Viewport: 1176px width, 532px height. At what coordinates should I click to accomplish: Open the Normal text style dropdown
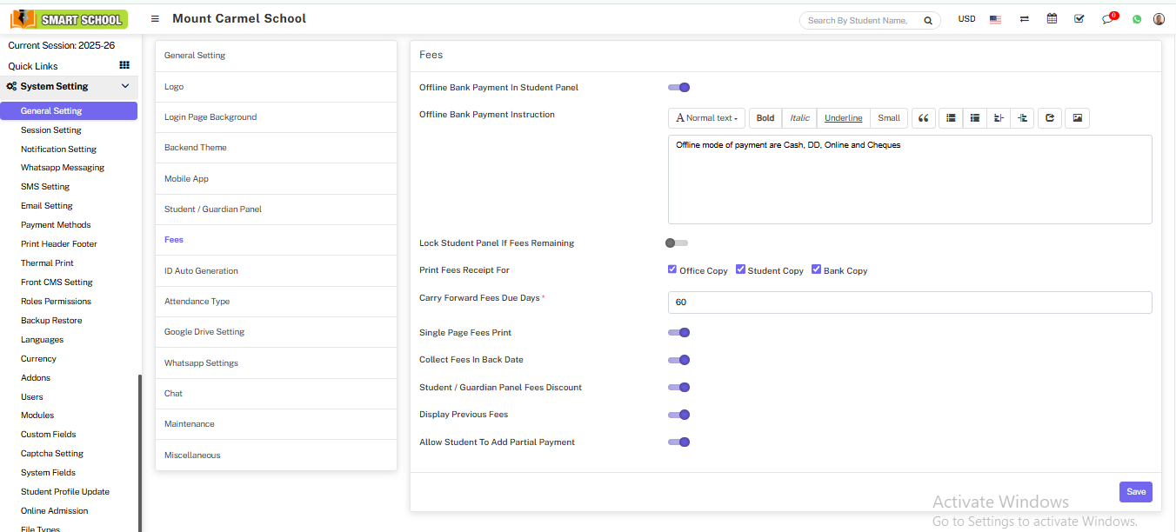[706, 118]
